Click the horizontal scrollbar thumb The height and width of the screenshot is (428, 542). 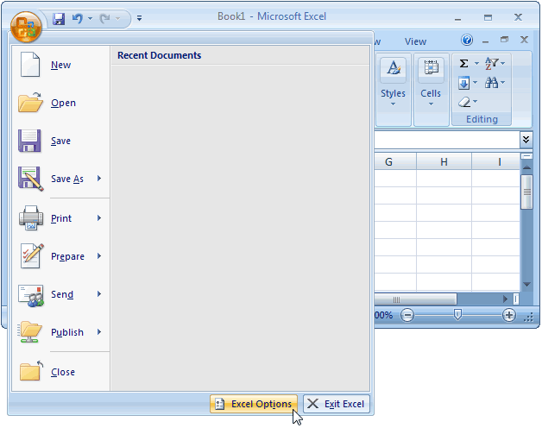(x=415, y=299)
